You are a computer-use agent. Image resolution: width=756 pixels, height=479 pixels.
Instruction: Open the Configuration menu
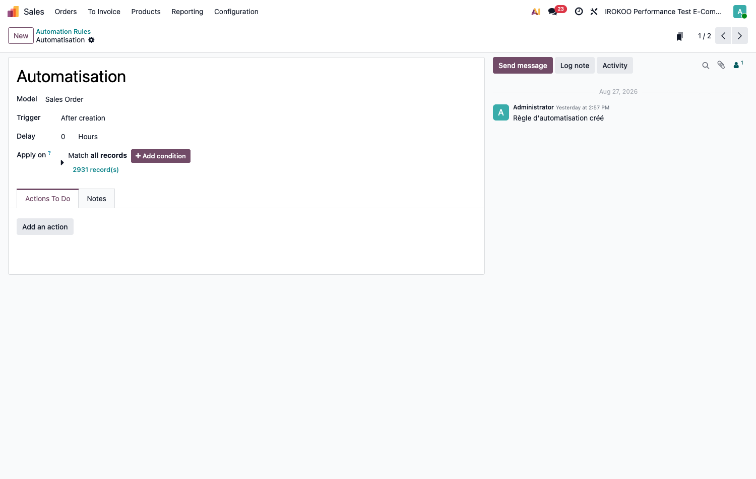236,12
